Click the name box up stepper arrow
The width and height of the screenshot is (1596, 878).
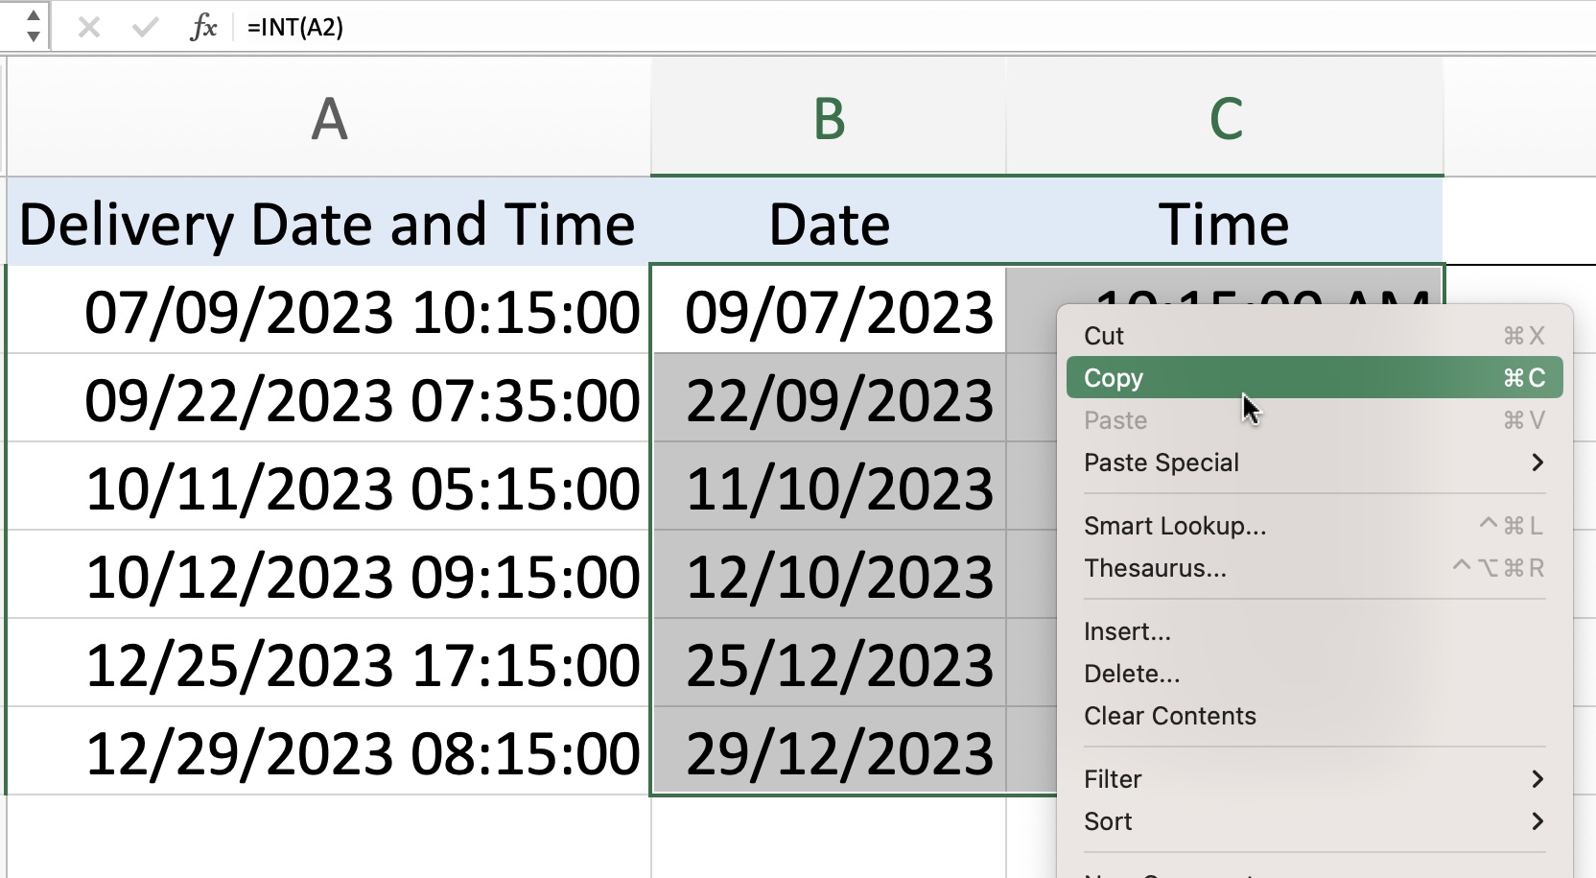click(x=33, y=16)
